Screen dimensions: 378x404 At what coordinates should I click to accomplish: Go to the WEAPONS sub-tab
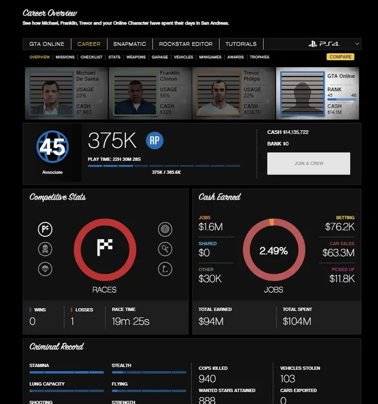coord(136,57)
